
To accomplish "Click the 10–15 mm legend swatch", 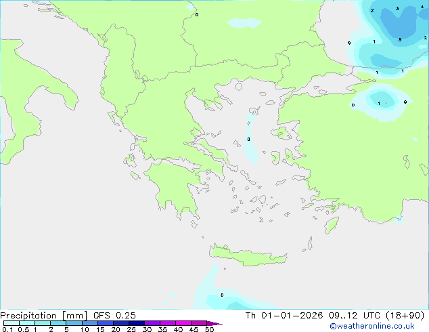I will pos(90,323).
